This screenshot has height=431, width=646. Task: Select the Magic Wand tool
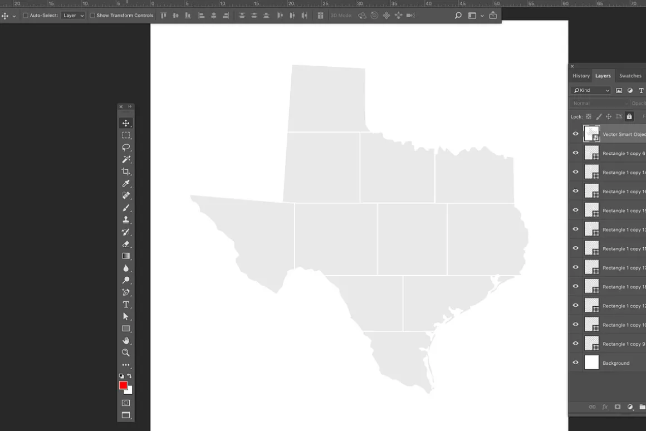126,159
